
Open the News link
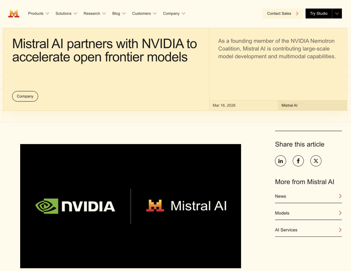click(x=308, y=196)
